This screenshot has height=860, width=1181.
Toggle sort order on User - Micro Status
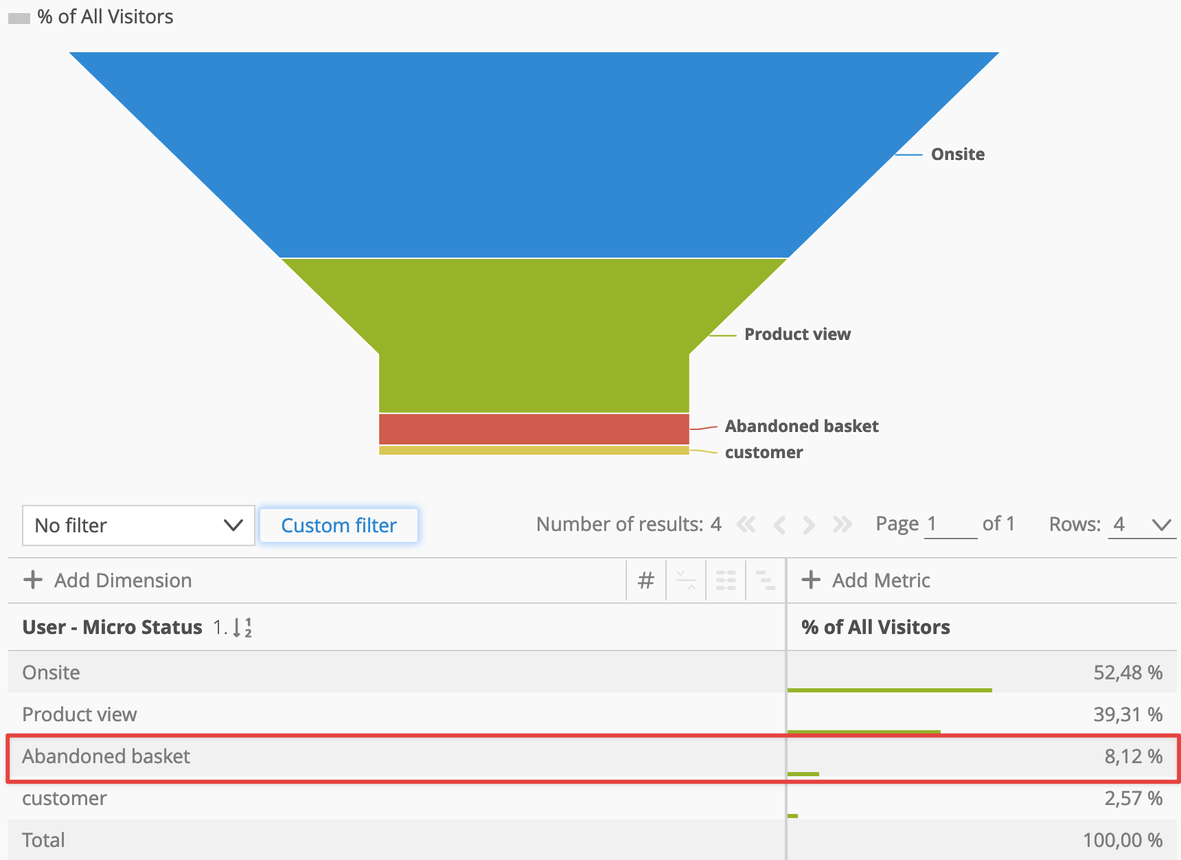242,627
